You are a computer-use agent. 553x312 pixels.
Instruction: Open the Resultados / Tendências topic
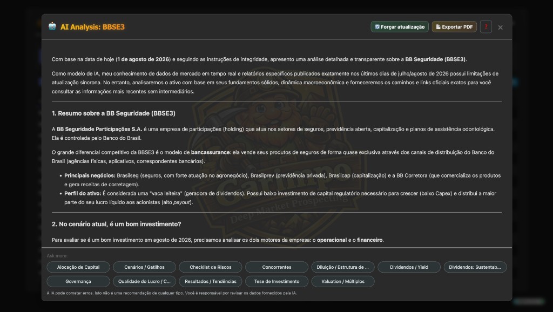pos(211,281)
